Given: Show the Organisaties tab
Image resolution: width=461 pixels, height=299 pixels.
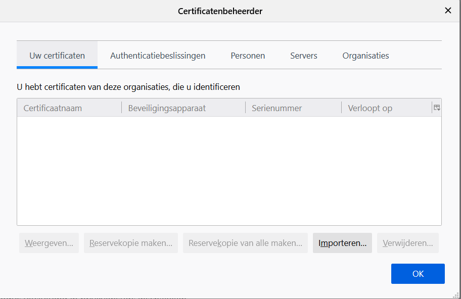Looking at the screenshot, I should (x=365, y=56).
